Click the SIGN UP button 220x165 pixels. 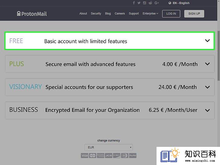click(x=194, y=14)
